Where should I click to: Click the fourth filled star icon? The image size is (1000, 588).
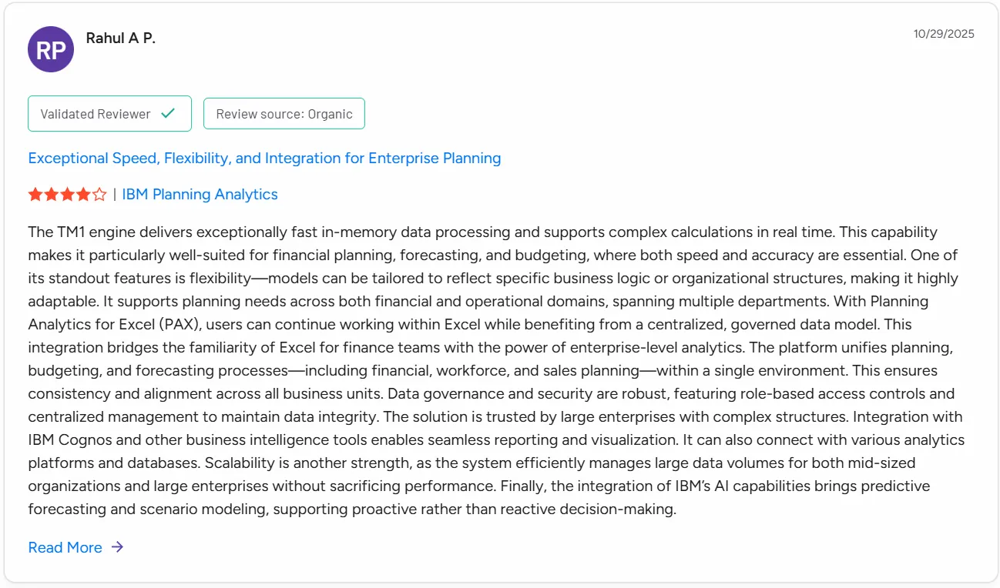83,195
